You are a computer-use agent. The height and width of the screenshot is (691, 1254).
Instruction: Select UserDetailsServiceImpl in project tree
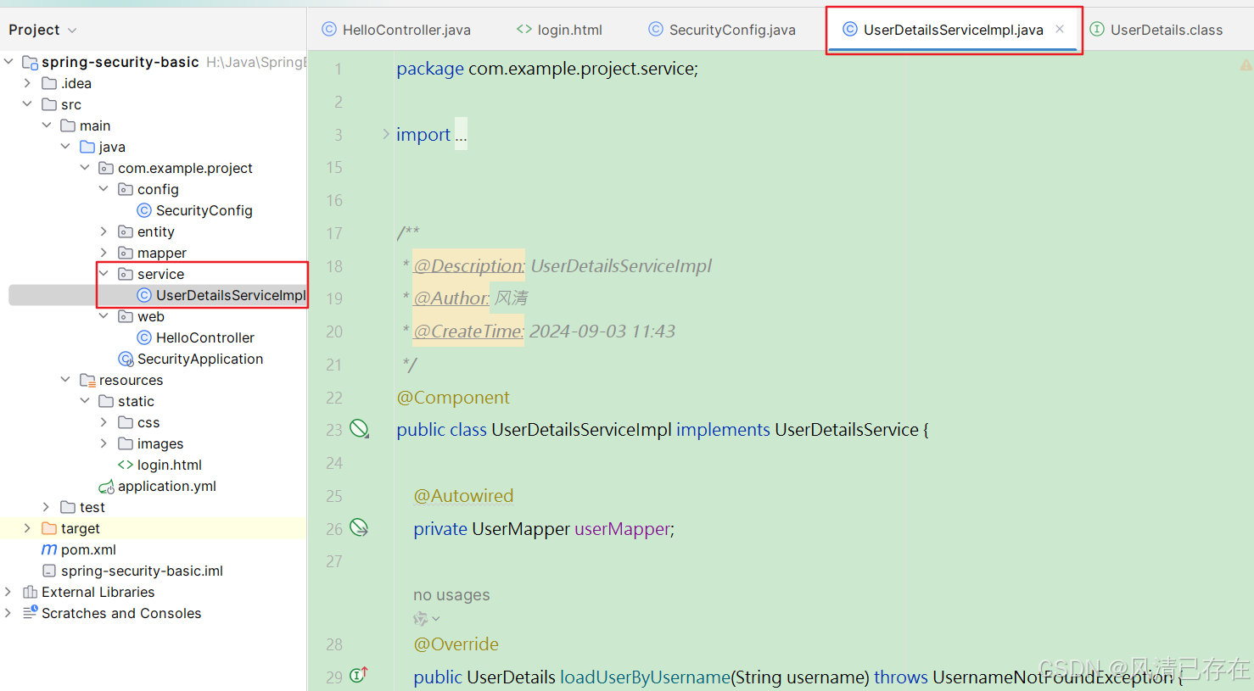pyautogui.click(x=230, y=295)
